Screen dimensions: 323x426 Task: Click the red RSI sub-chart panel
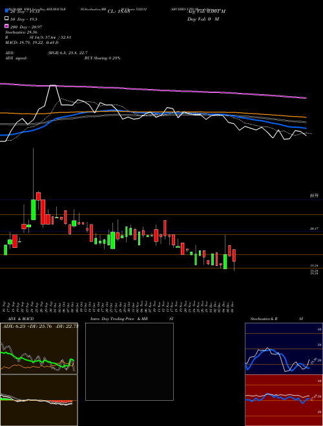(x=284, y=400)
